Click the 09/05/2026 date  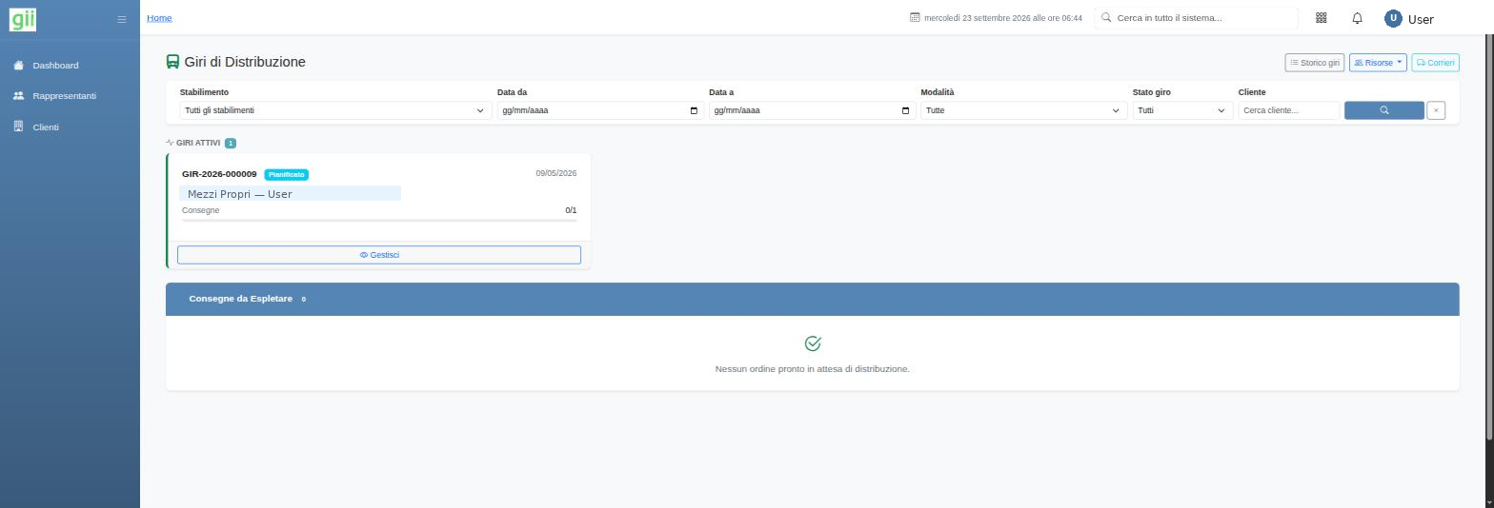(x=555, y=174)
